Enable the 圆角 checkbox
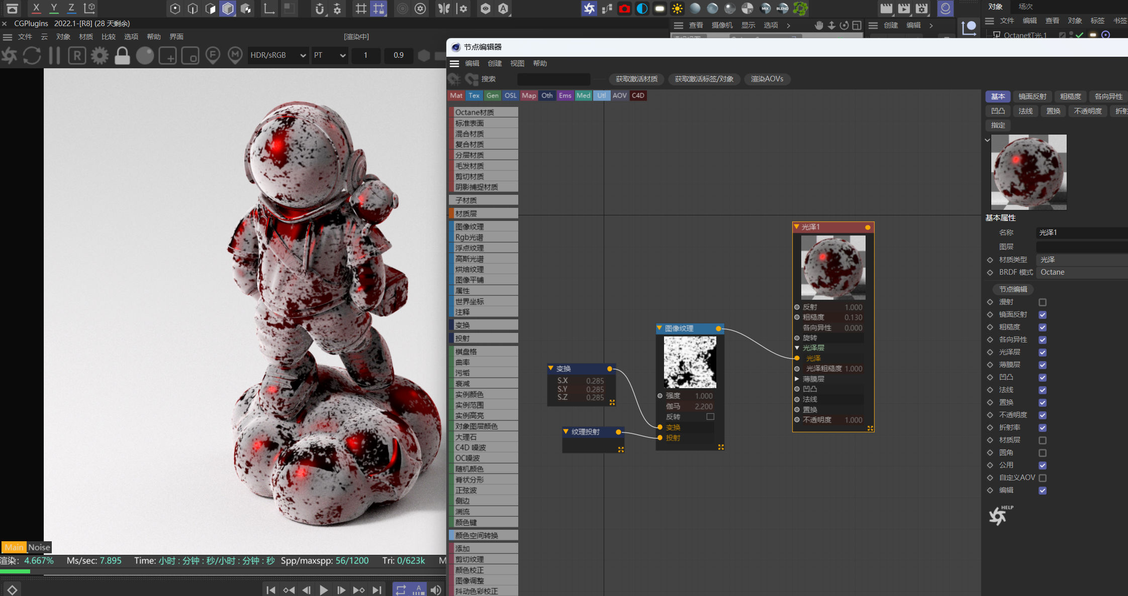 coord(1043,453)
